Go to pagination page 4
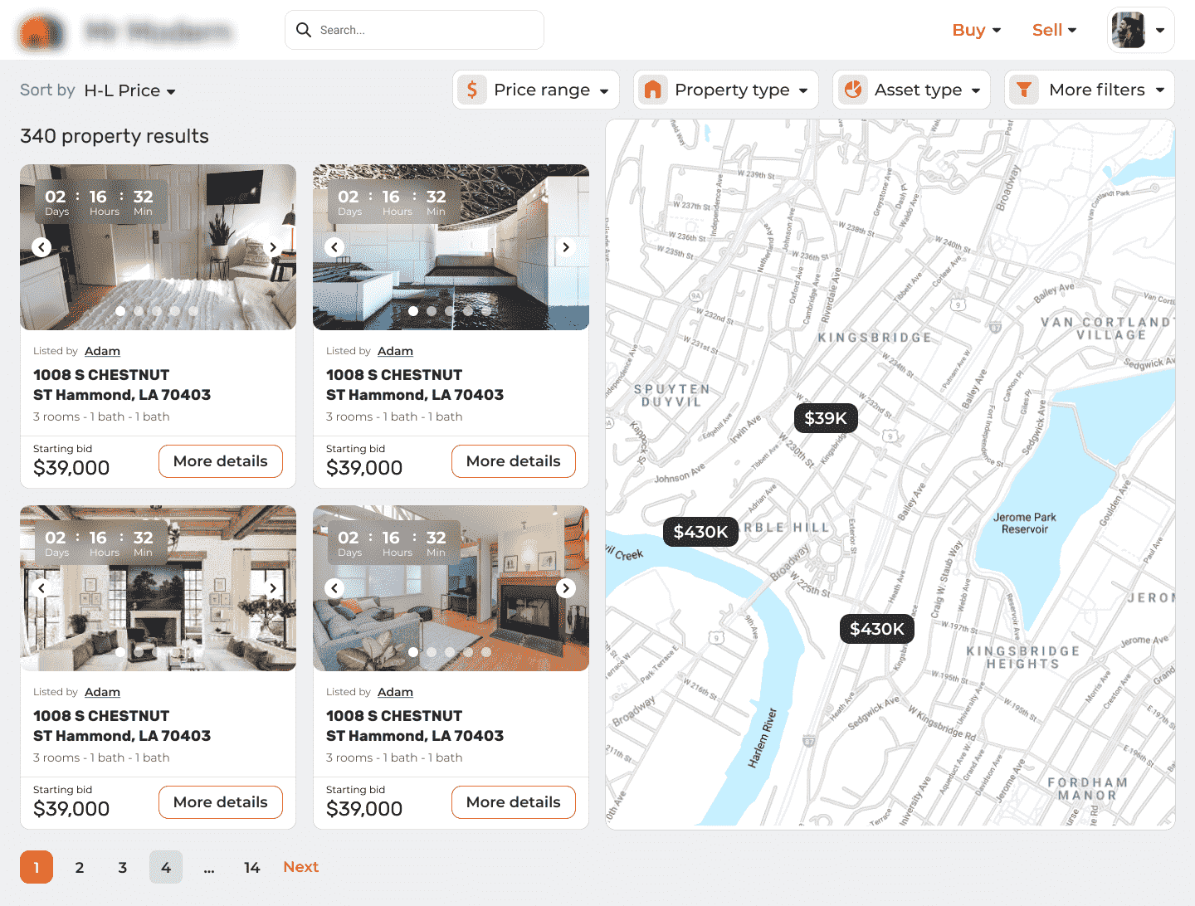The height and width of the screenshot is (906, 1195). pos(166,866)
